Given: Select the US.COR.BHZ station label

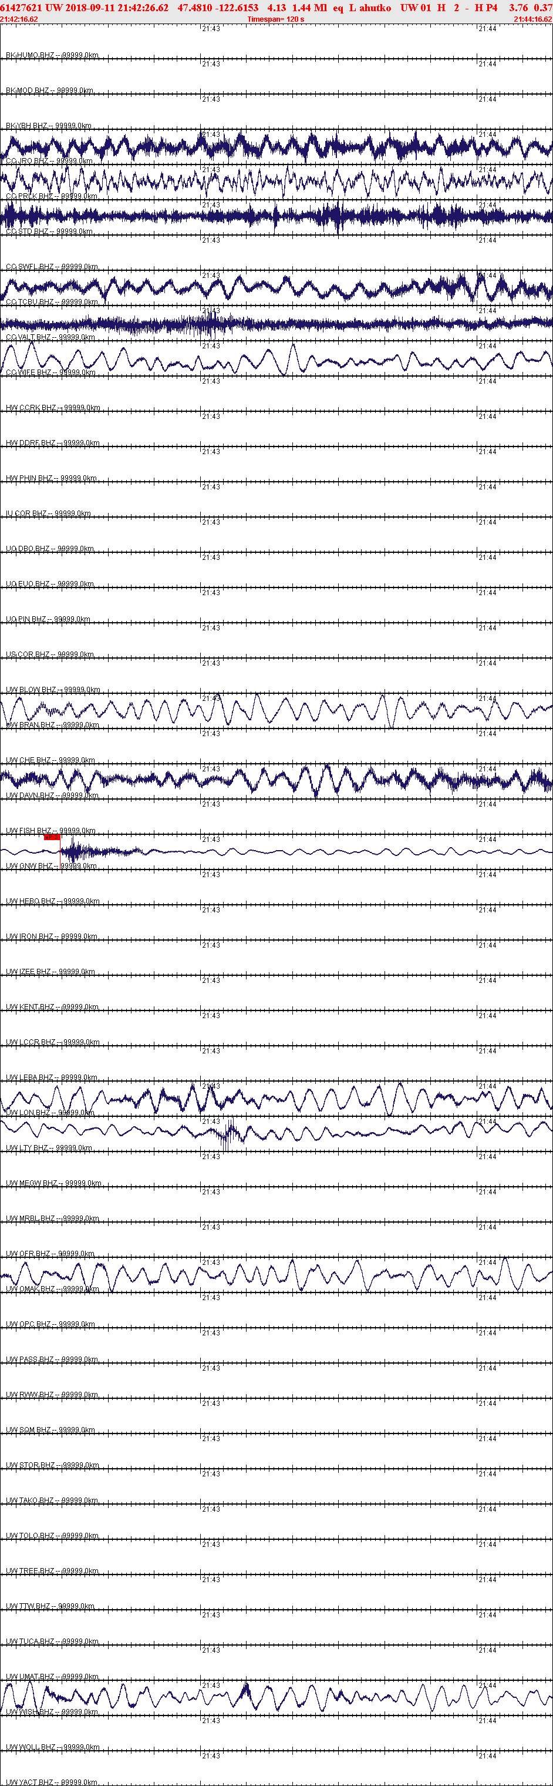Looking at the screenshot, I should click(50, 654).
